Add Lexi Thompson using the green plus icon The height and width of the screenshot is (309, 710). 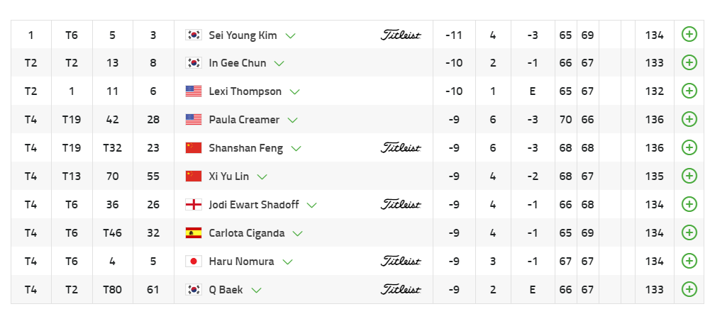(x=689, y=91)
